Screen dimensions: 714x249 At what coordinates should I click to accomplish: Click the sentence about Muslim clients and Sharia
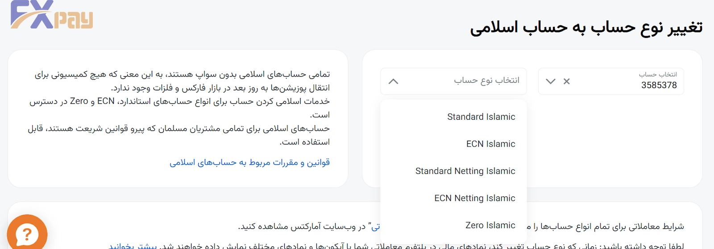[178, 135]
